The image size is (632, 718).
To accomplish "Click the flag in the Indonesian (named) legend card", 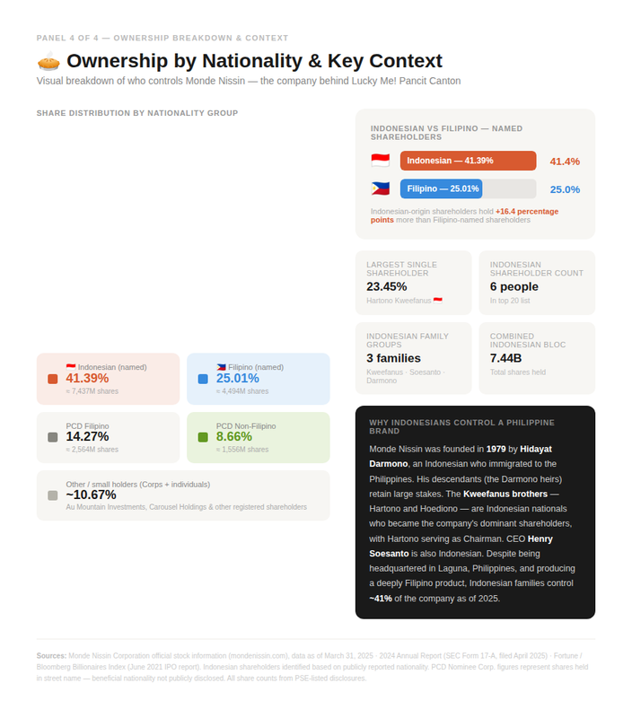I will coord(71,367).
